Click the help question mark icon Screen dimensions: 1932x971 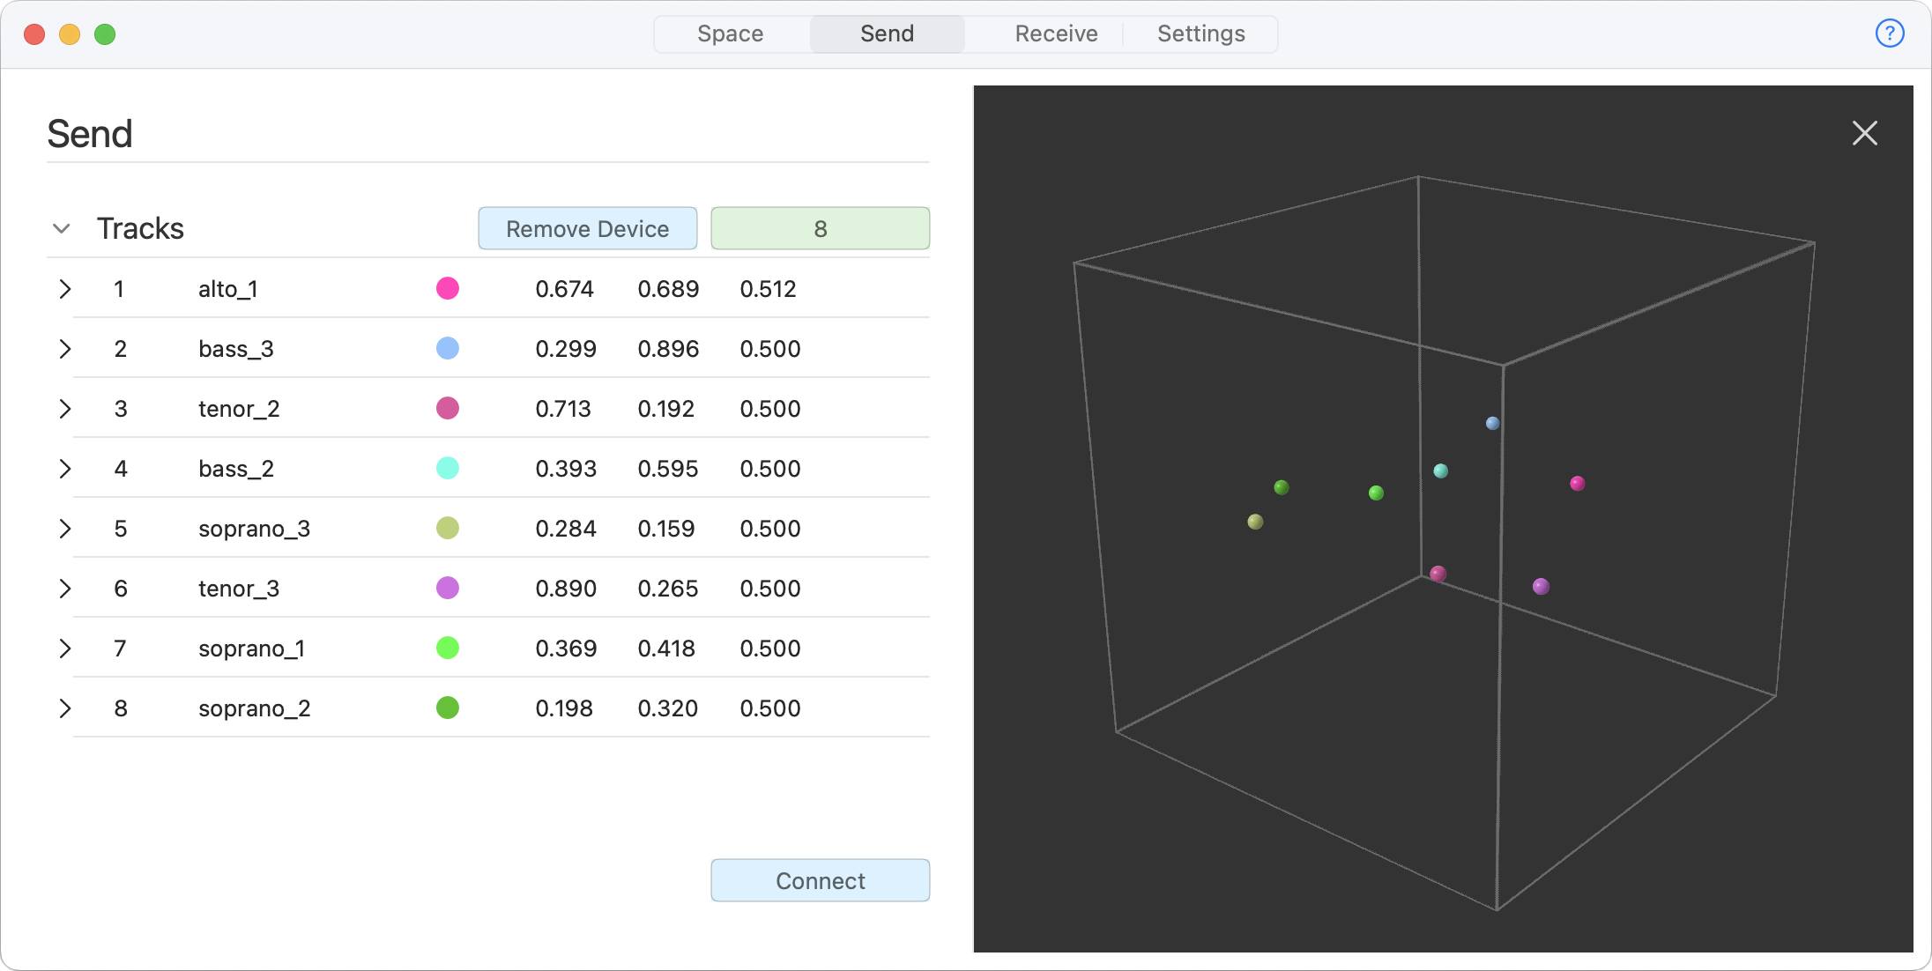pos(1890,33)
